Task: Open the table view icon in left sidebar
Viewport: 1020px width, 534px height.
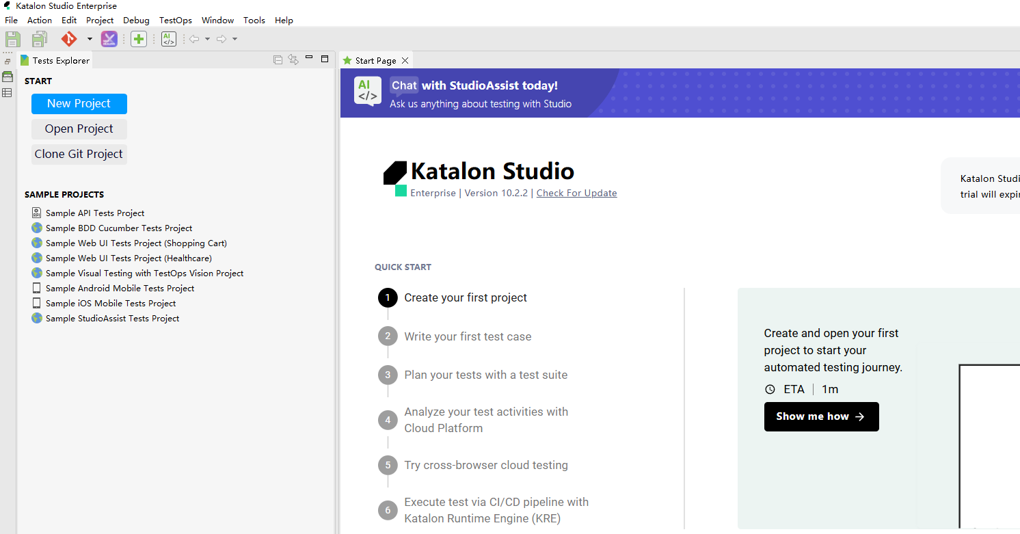Action: coord(8,92)
